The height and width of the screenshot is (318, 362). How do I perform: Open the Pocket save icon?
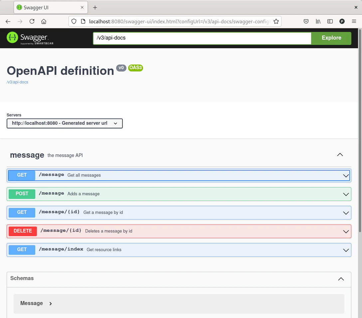[306, 21]
